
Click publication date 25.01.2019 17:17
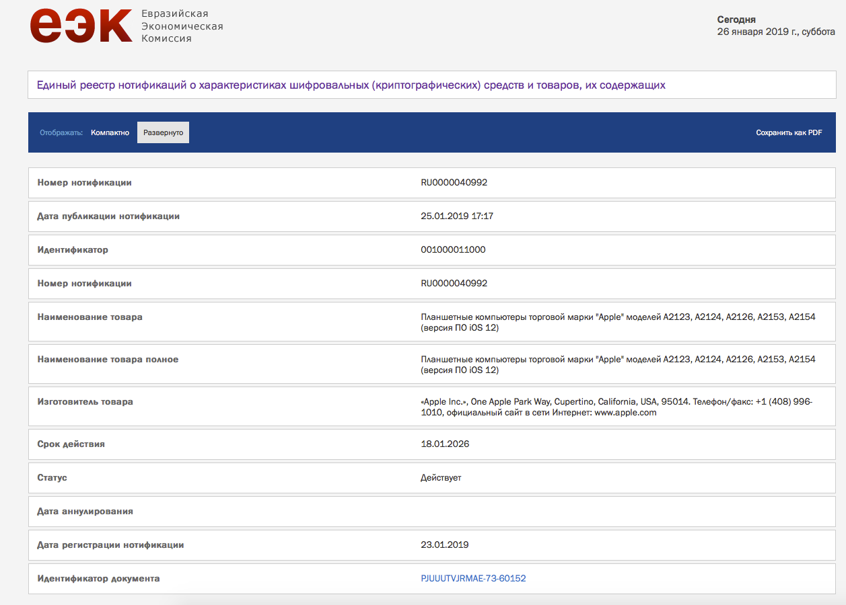[457, 216]
